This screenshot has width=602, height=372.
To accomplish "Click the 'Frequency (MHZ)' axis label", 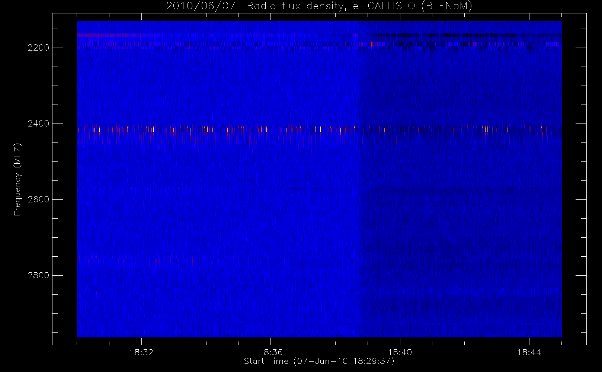I will click(x=17, y=179).
